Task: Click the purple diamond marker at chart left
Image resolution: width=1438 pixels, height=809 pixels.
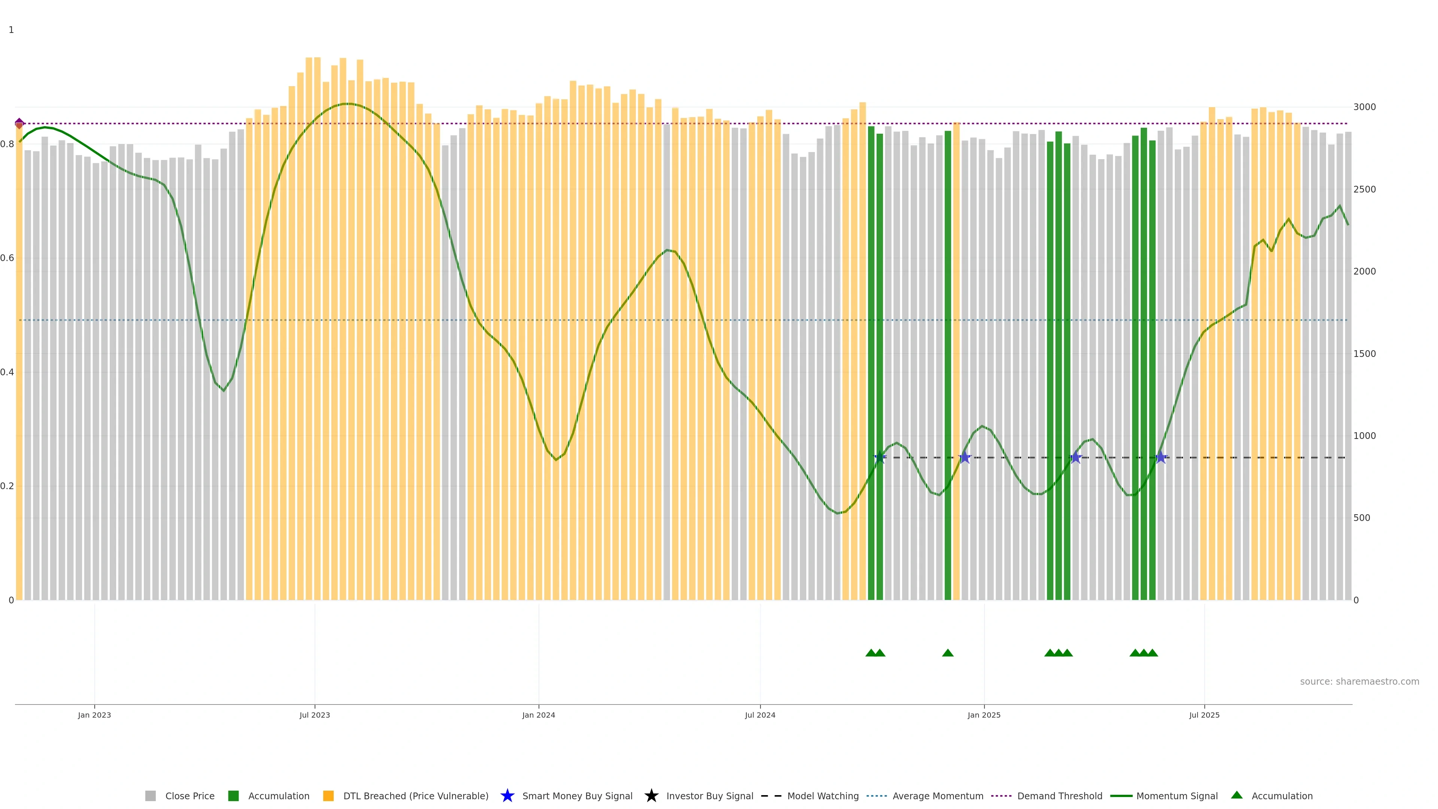Action: point(19,123)
